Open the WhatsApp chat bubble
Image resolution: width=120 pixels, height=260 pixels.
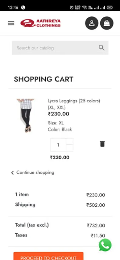tap(105, 245)
